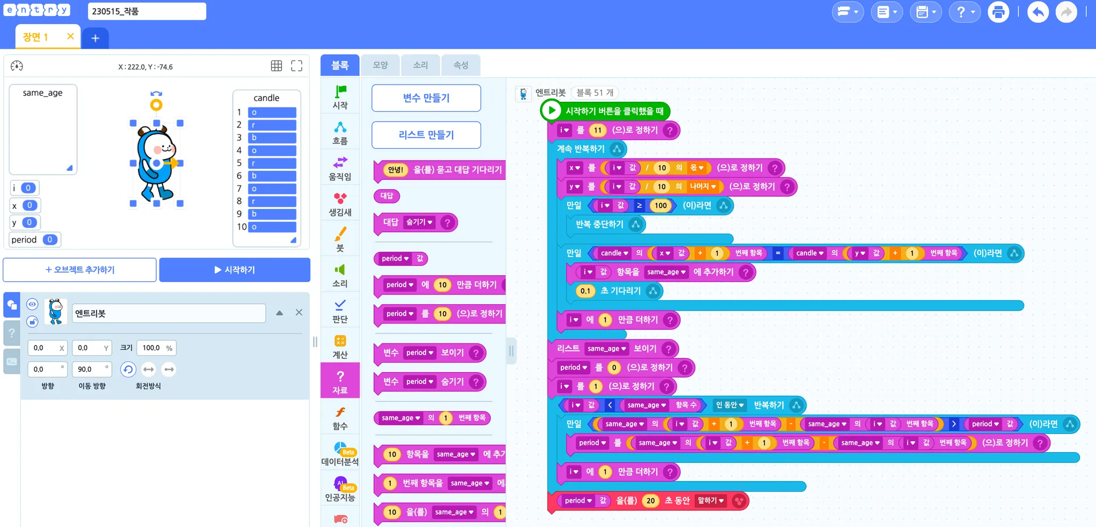Toggle 엔트리봇 object visibility eye
This screenshot has height=527, width=1096.
pos(32,304)
